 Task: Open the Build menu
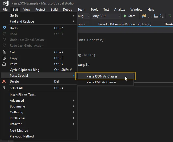click(54, 10)
